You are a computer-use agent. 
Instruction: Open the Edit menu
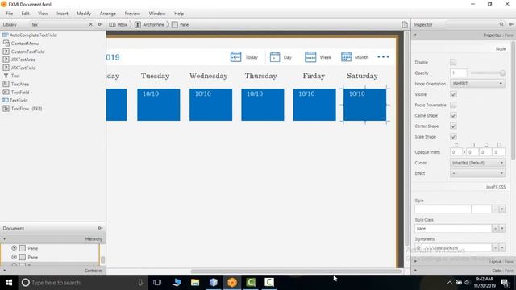coord(25,14)
